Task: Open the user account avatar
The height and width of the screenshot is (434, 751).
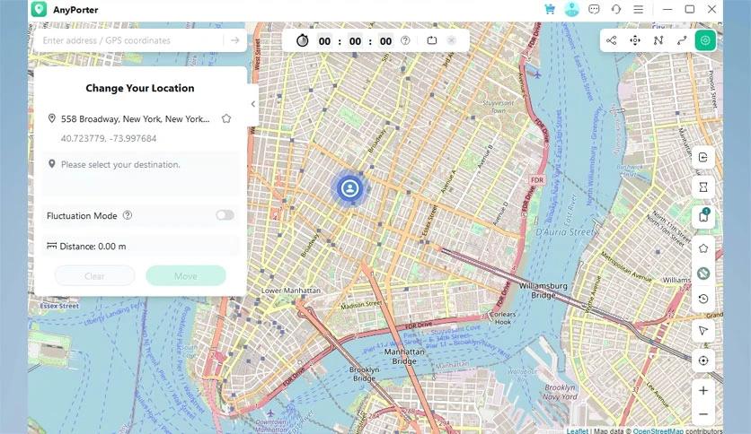Action: (571, 9)
